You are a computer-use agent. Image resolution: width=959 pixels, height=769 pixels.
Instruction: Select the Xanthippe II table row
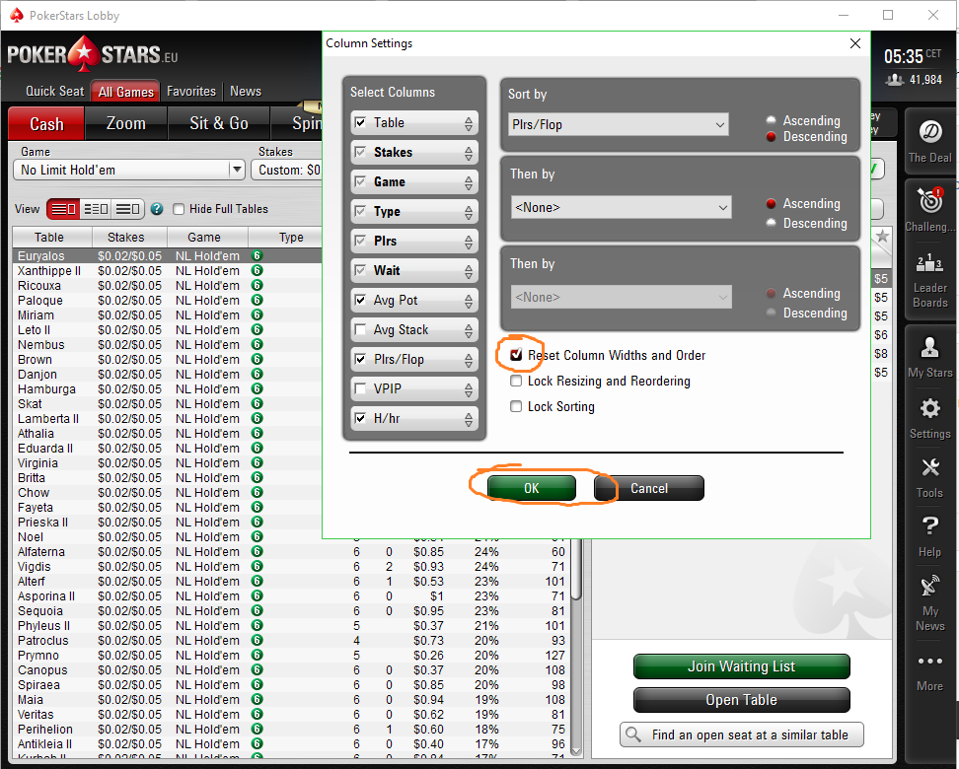pos(167,270)
